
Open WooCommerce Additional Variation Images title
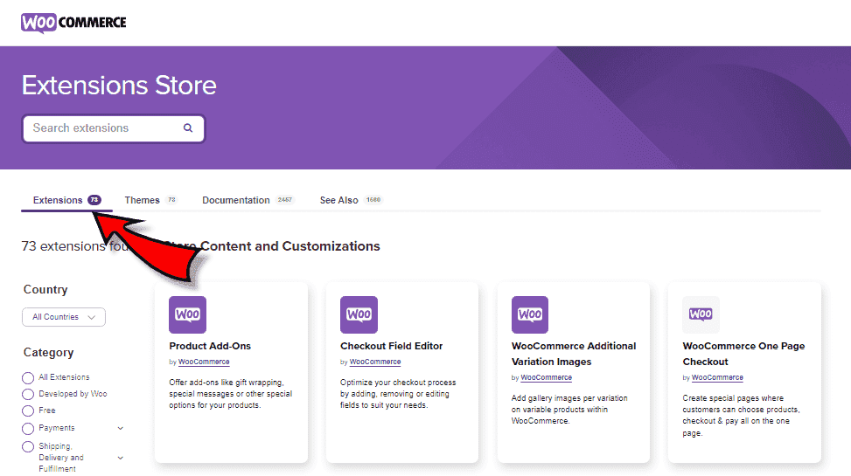(x=574, y=354)
